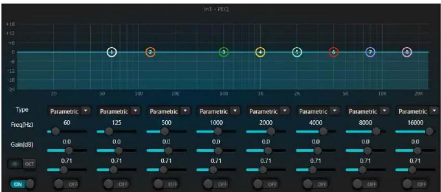Enable the OFF switch under the 500 Hz band
441x192 pixels.
(166, 184)
